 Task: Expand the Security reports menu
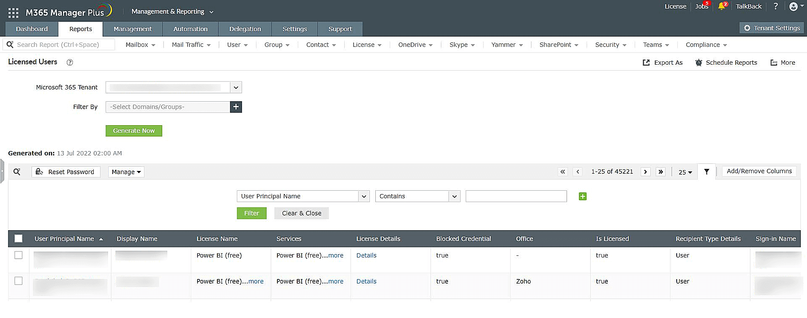point(611,45)
